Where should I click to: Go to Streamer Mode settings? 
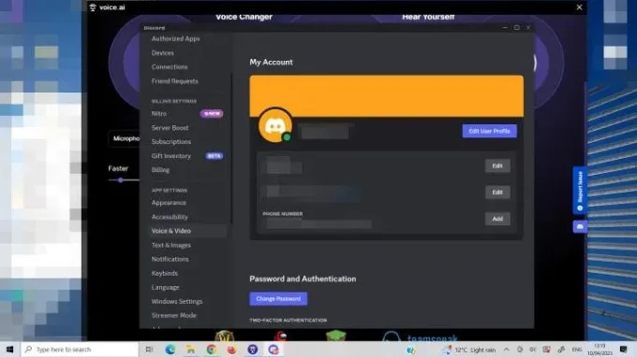click(174, 315)
